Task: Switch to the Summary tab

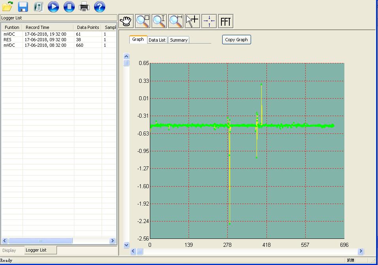Action: tap(179, 40)
